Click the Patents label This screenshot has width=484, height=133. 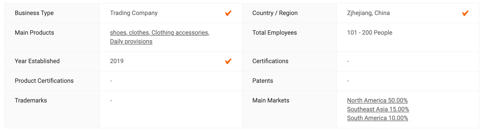coord(263,81)
